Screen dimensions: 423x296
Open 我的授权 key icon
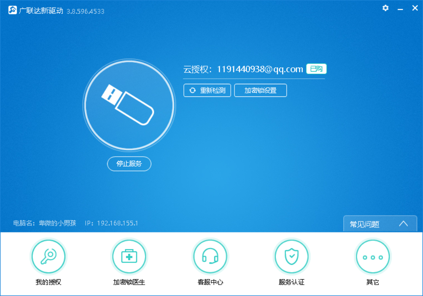(48, 256)
